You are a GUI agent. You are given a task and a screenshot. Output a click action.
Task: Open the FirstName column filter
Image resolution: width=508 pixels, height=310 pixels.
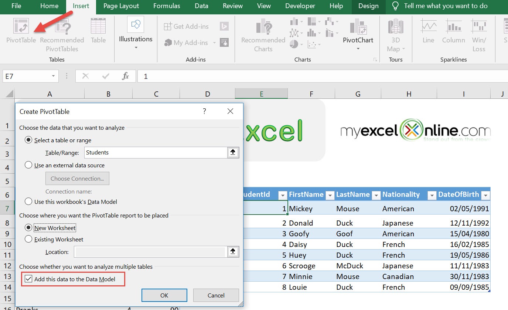tap(330, 195)
